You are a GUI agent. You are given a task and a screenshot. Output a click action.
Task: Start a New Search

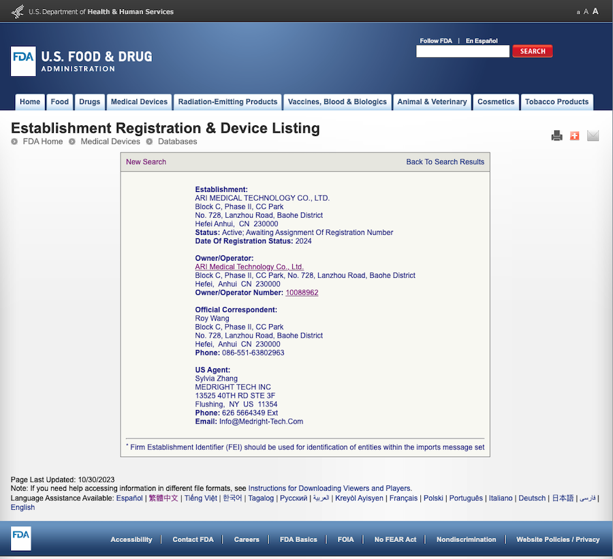tap(146, 162)
